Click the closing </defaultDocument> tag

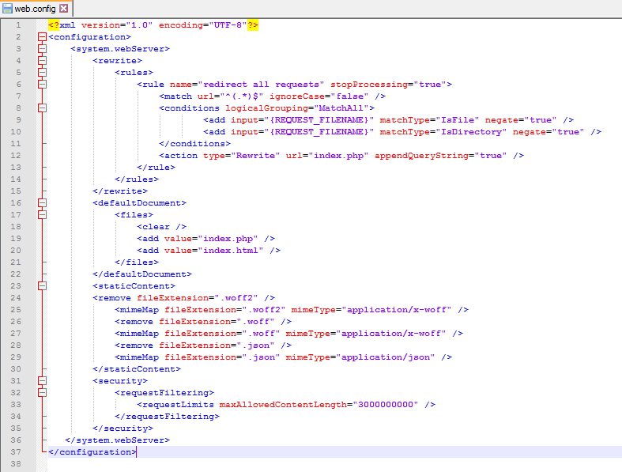click(142, 274)
